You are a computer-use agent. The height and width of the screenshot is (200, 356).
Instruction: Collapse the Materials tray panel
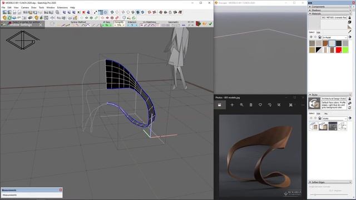pos(330,13)
